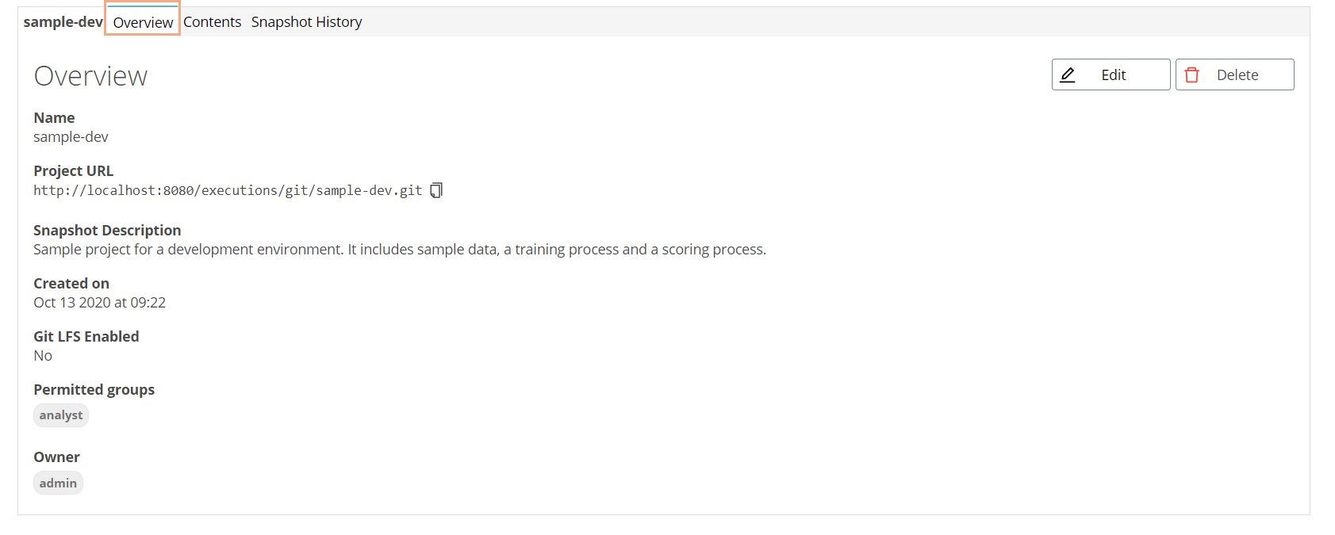Open the Snapshot History tab
The image size is (1335, 535).
tap(307, 22)
